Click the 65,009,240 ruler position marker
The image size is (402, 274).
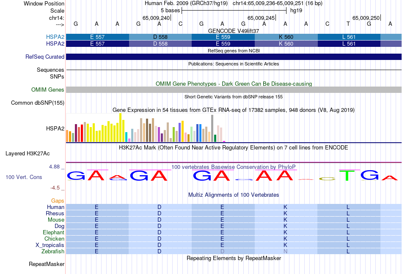tap(156, 18)
